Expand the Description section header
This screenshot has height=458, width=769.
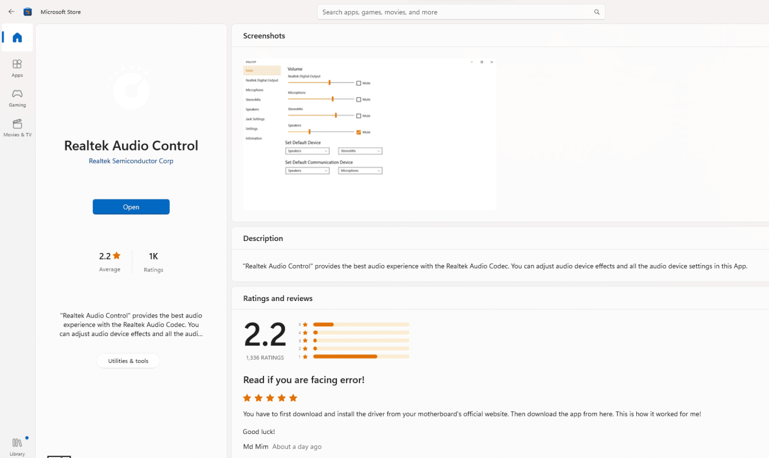coord(263,238)
